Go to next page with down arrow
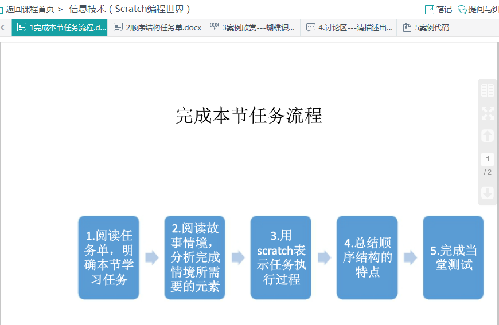This screenshot has height=325, width=499. (x=487, y=193)
